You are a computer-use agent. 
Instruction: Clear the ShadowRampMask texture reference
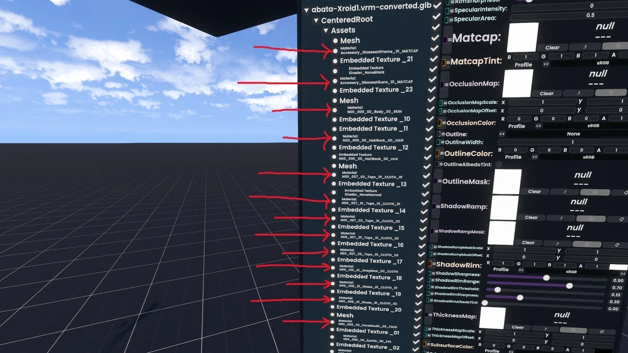click(529, 243)
